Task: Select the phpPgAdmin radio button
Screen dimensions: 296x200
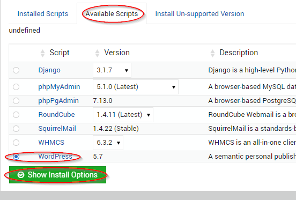Action: tap(16, 101)
